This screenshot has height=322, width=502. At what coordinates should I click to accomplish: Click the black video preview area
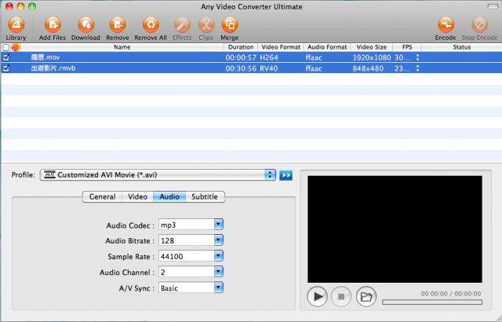395,229
